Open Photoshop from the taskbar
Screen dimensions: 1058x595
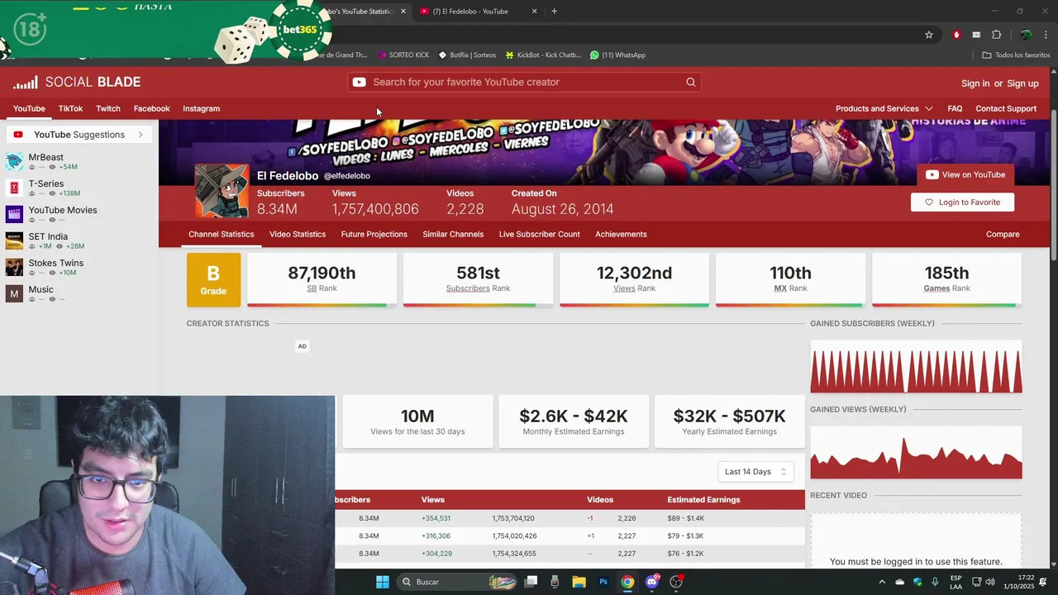(603, 582)
